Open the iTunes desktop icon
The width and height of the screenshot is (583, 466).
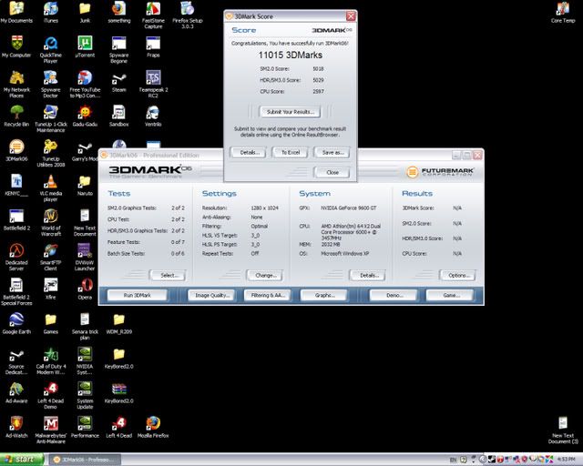(51, 12)
